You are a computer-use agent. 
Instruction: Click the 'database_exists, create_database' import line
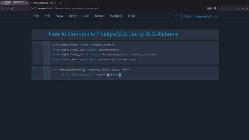pos(105,54)
